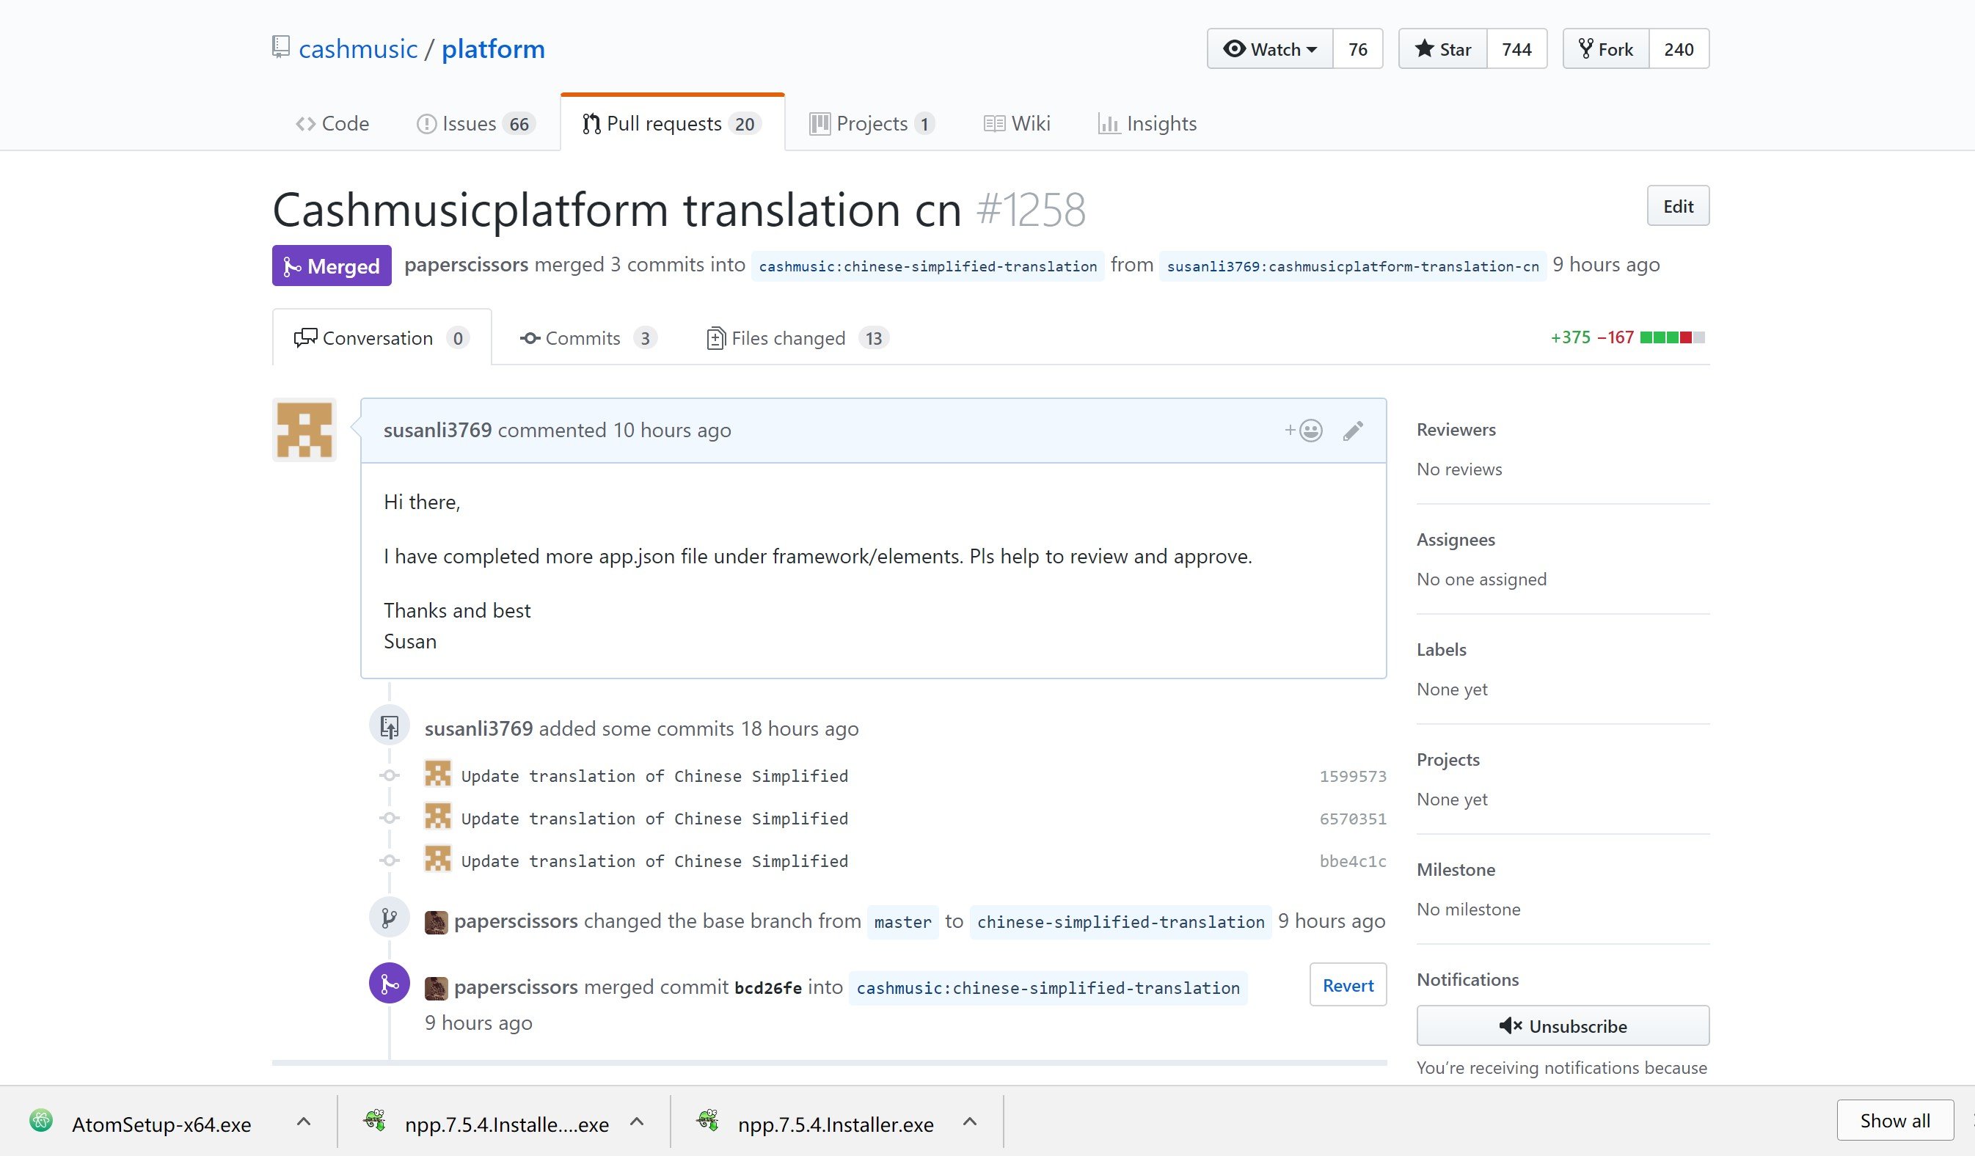
Task: Click the Labels sidebar heading
Action: 1442,649
